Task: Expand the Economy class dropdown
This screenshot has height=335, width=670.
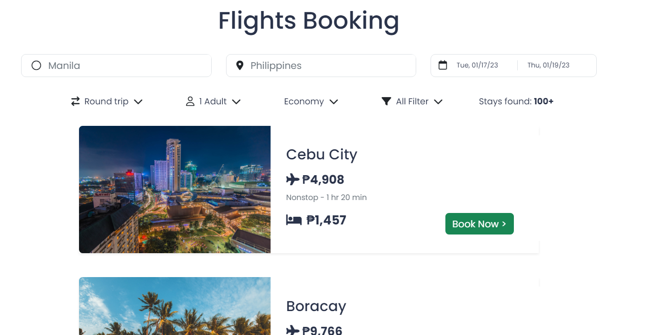Action: pos(334,101)
